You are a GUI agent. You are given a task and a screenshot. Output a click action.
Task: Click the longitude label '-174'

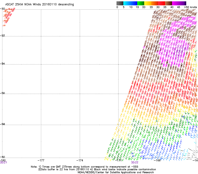click(80, 160)
